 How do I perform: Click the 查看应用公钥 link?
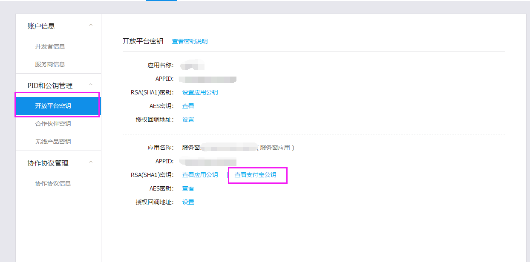(200, 175)
